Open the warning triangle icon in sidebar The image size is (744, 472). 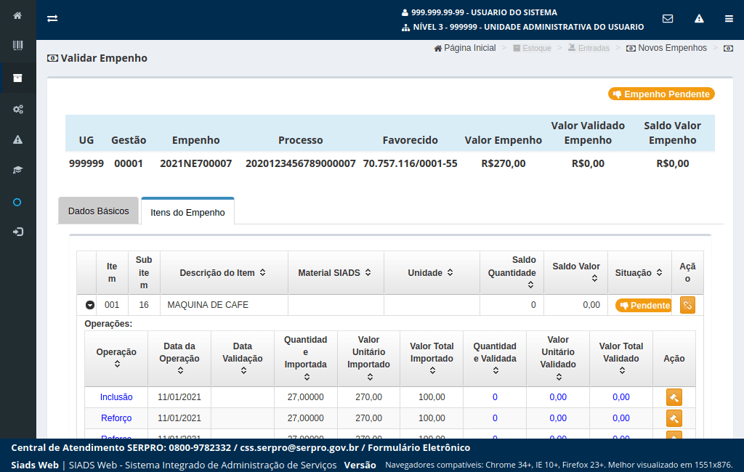pyautogui.click(x=17, y=140)
